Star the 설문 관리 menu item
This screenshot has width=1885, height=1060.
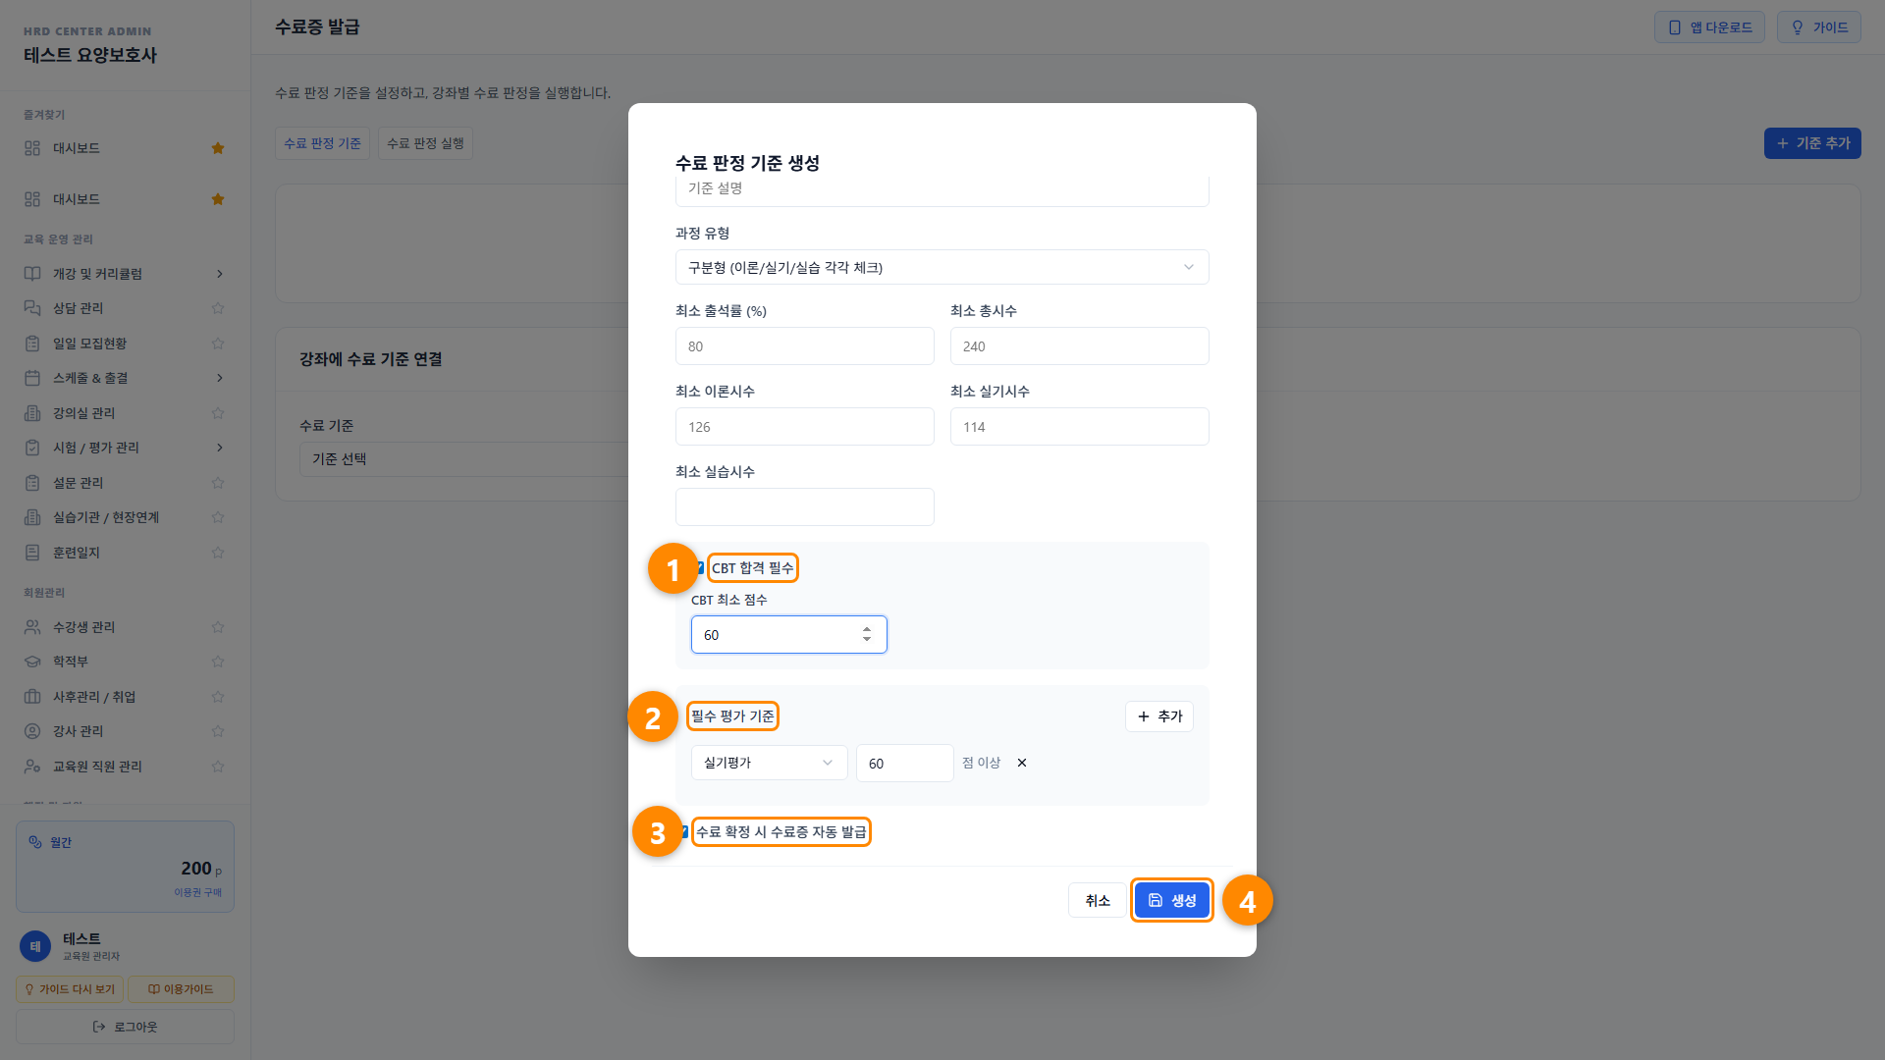point(218,483)
